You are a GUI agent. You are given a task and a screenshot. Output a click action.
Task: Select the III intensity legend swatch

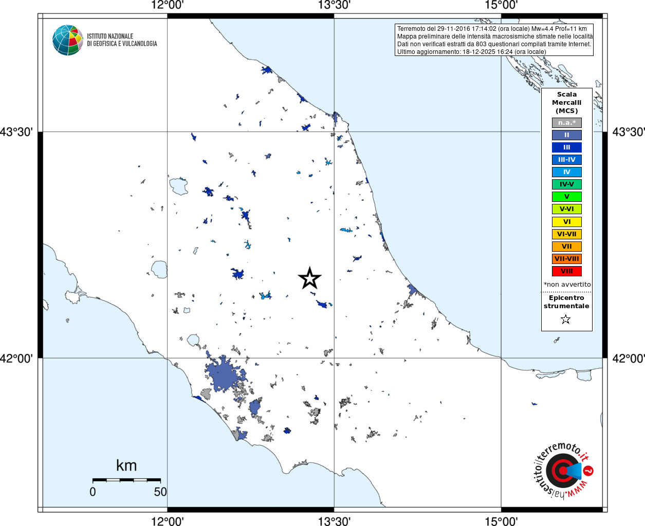pos(567,147)
